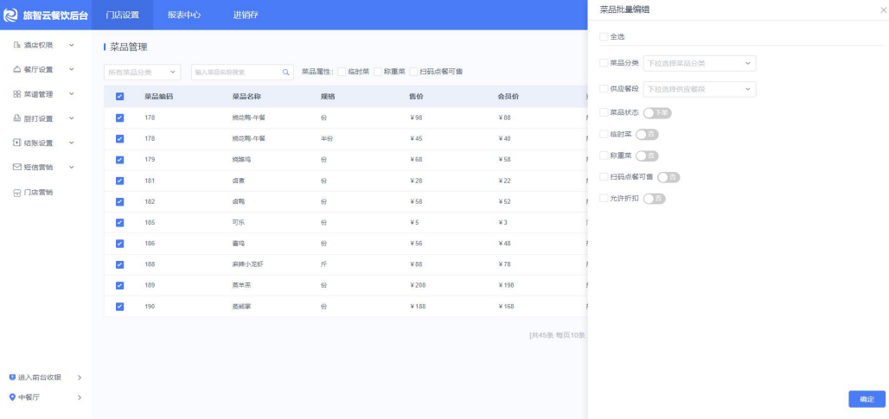The image size is (889, 419).
Task: Click the 菜品管理 page title
Action: coord(129,47)
